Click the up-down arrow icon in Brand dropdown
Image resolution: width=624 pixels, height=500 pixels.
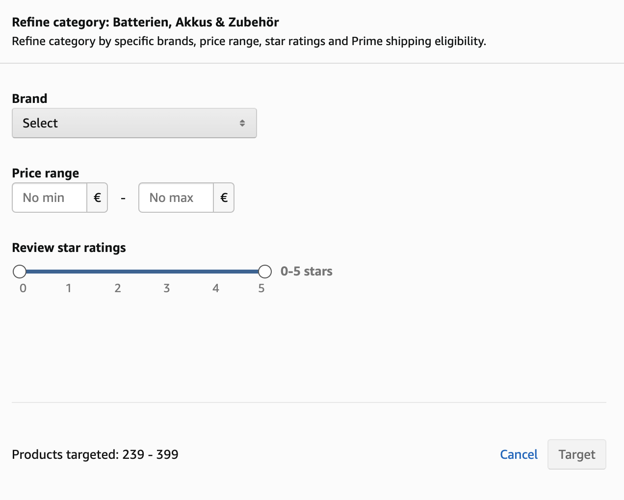click(x=242, y=123)
